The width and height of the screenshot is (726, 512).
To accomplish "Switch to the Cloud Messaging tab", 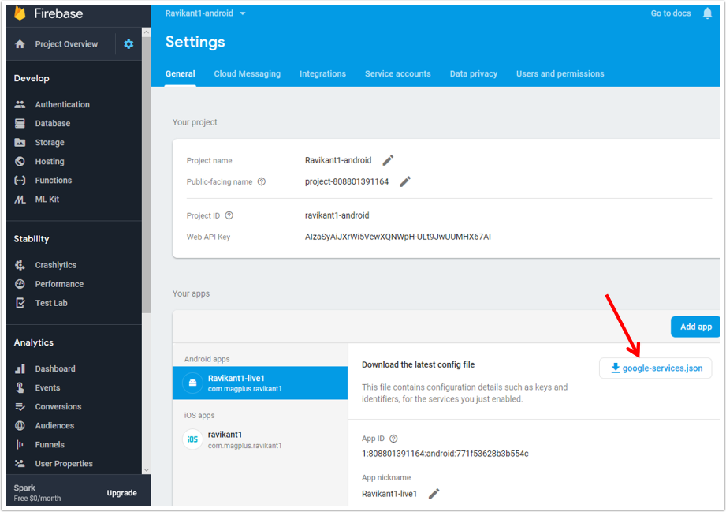I will click(248, 73).
